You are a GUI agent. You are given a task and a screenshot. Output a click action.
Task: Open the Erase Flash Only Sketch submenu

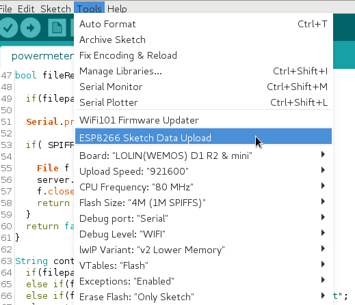pos(203,297)
